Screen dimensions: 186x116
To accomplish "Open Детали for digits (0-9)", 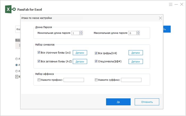I will (x=136, y=53).
